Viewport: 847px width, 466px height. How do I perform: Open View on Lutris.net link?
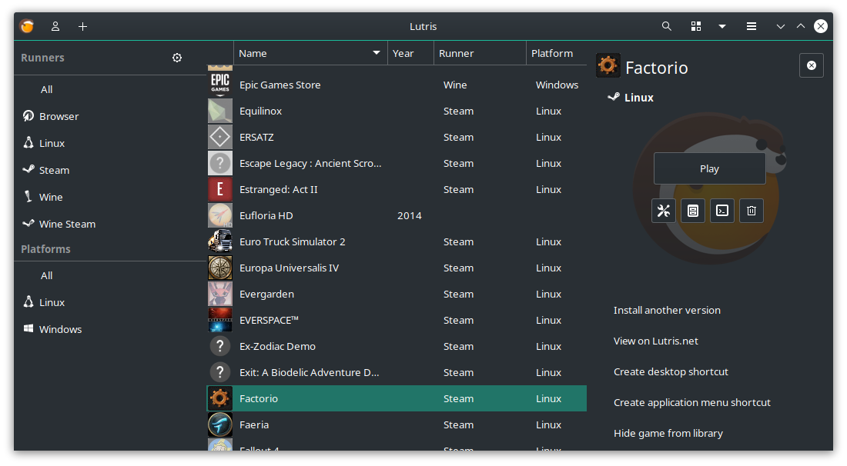pyautogui.click(x=656, y=341)
